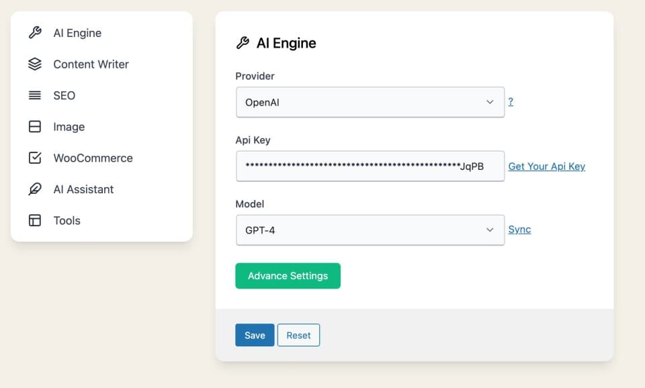
Task: Open the AI Assistant section
Action: pyautogui.click(x=83, y=189)
